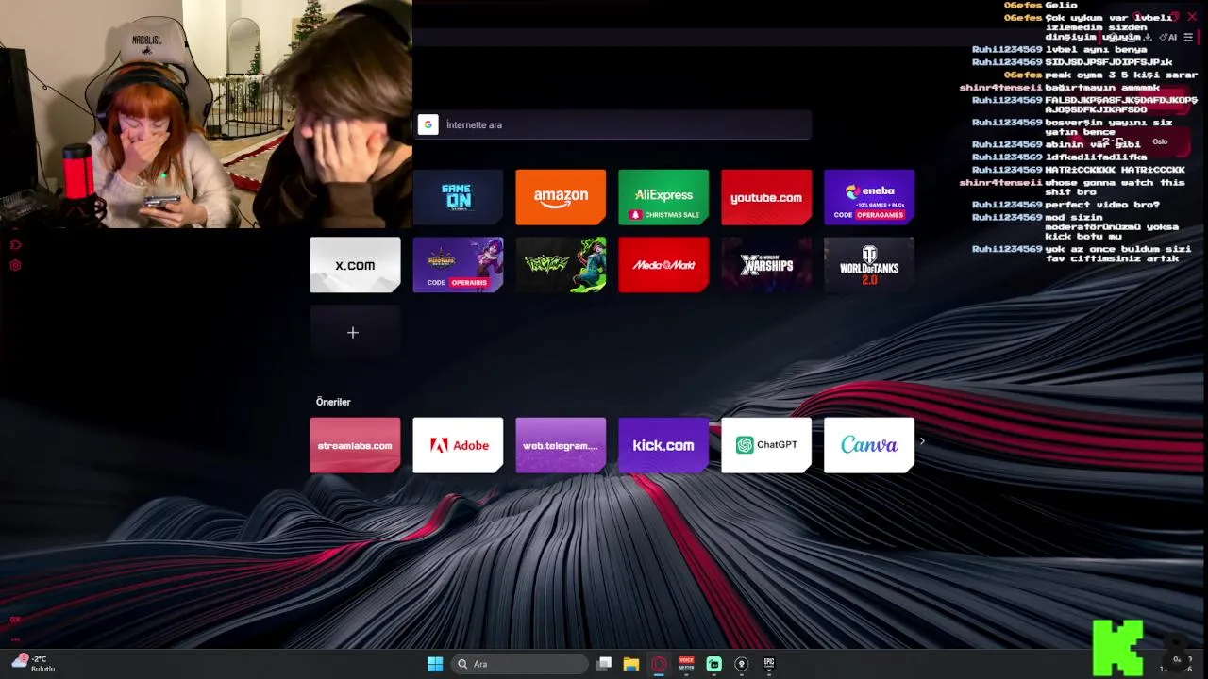Show next suggestions with the right chevron

[922, 440]
